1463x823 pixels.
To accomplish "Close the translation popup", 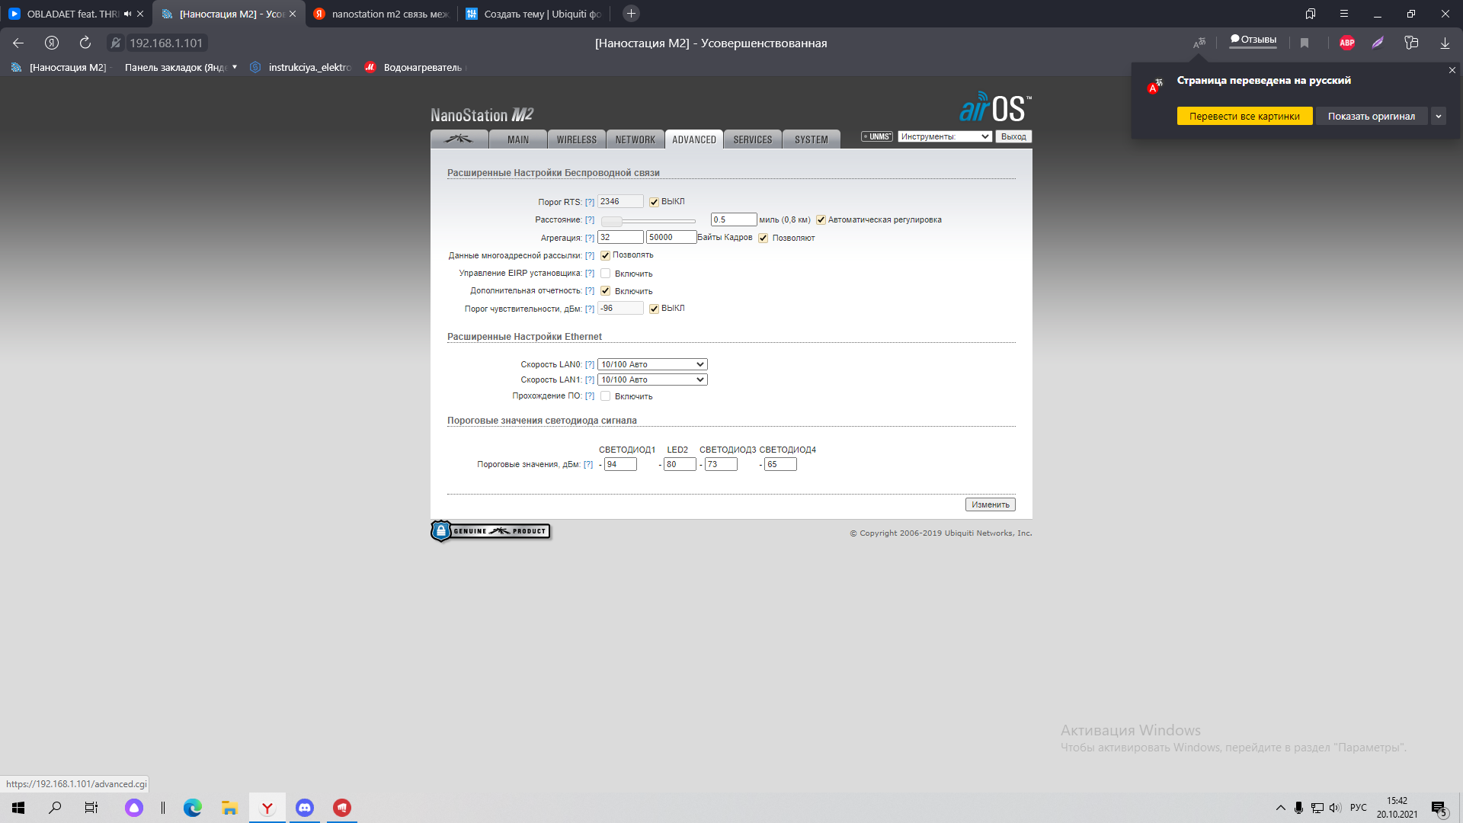I will coord(1452,70).
